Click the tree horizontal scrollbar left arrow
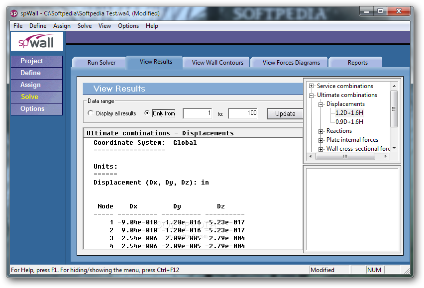The height and width of the screenshot is (288, 424). 311,156
